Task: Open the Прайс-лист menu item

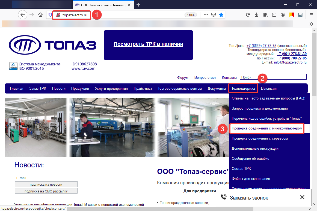Action: [143, 88]
